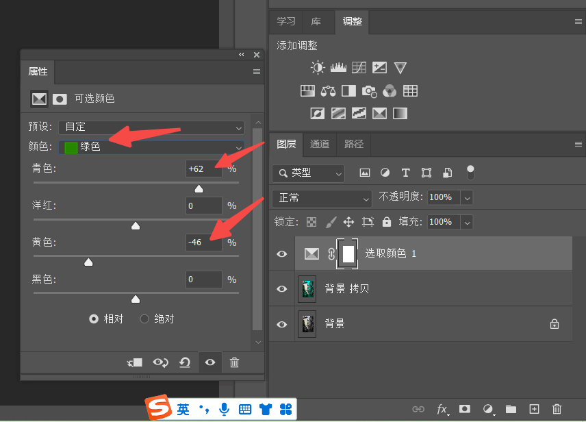
Task: Select the Relative (相对) radio option
Action: (94, 319)
